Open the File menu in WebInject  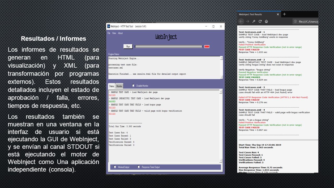(109, 33)
